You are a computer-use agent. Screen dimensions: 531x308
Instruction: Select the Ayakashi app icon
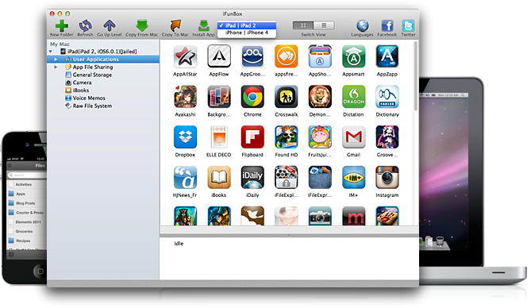coord(185,97)
